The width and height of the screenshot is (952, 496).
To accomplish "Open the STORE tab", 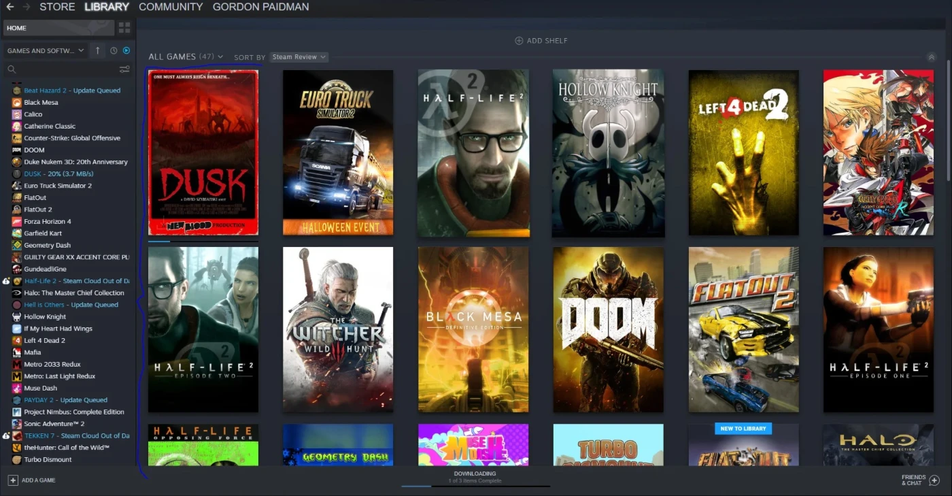I will (x=57, y=7).
